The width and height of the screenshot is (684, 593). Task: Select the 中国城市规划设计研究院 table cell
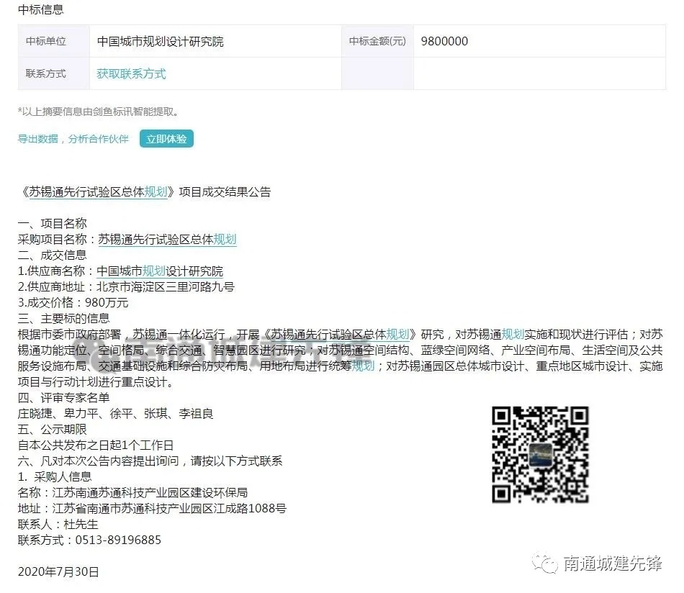(161, 42)
